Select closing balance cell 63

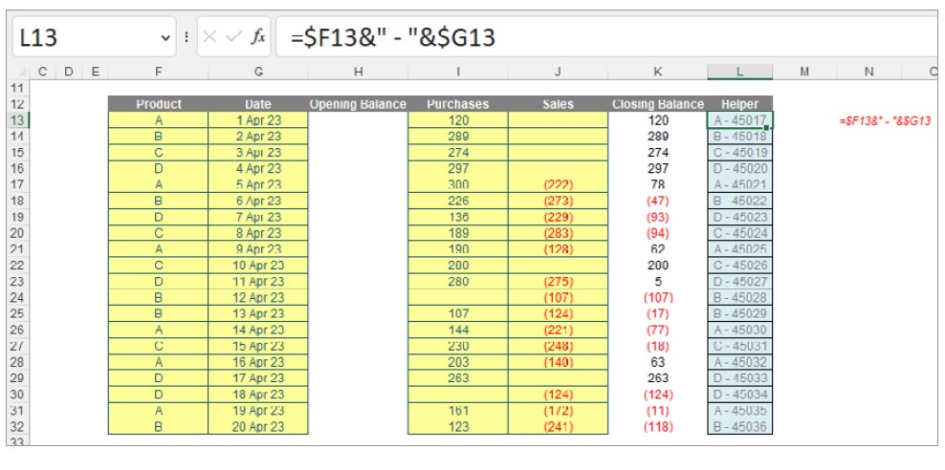(657, 362)
